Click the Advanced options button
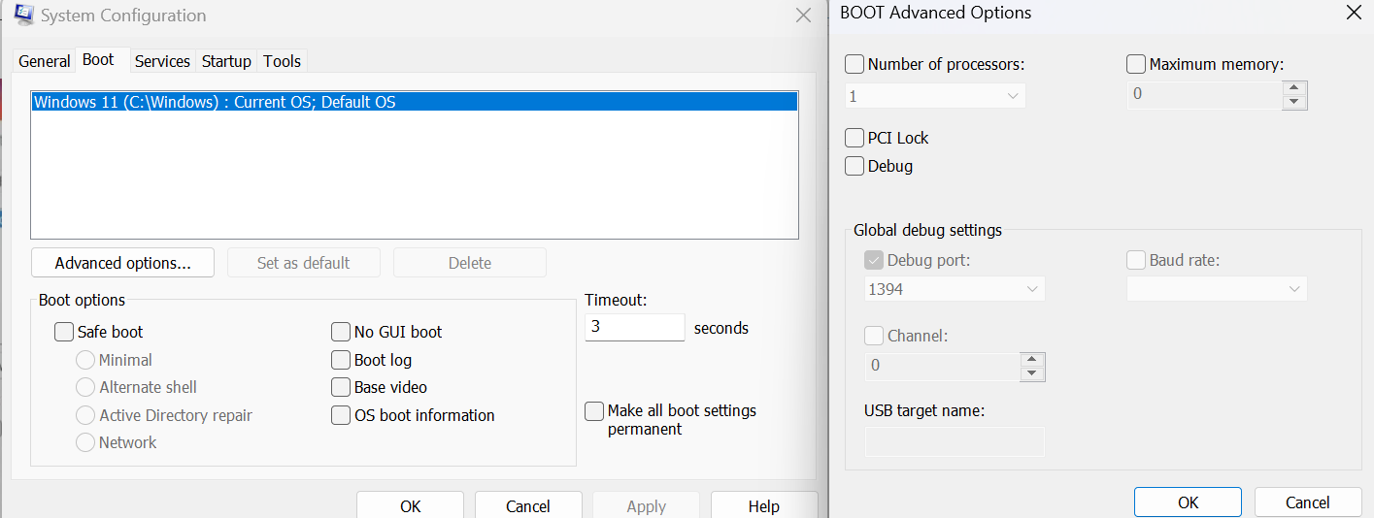This screenshot has width=1374, height=518. coord(122,263)
